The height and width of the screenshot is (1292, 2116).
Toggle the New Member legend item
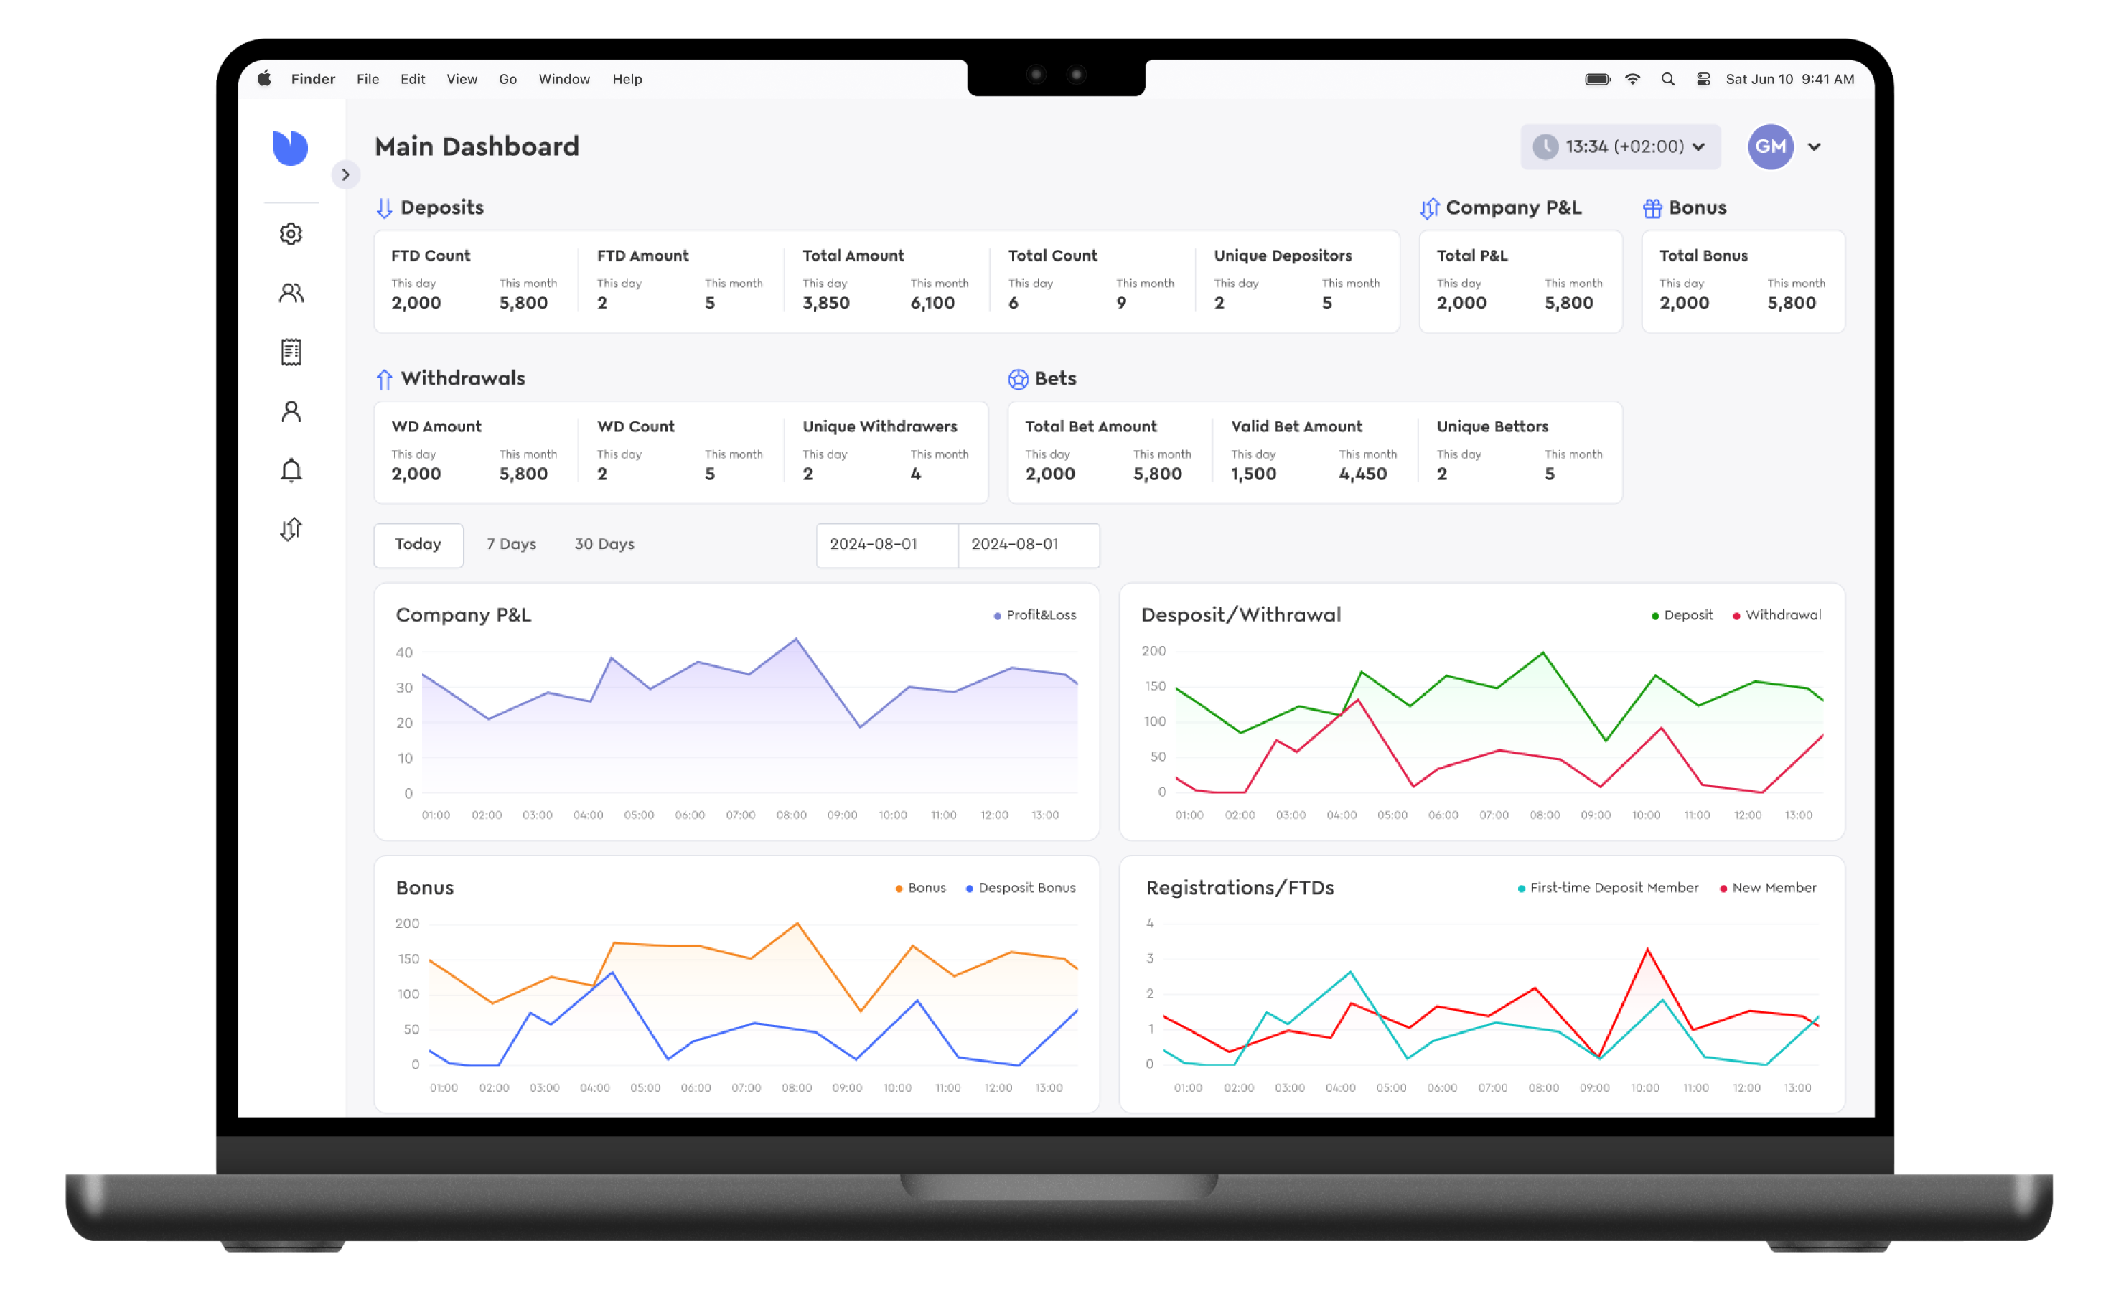(1767, 887)
